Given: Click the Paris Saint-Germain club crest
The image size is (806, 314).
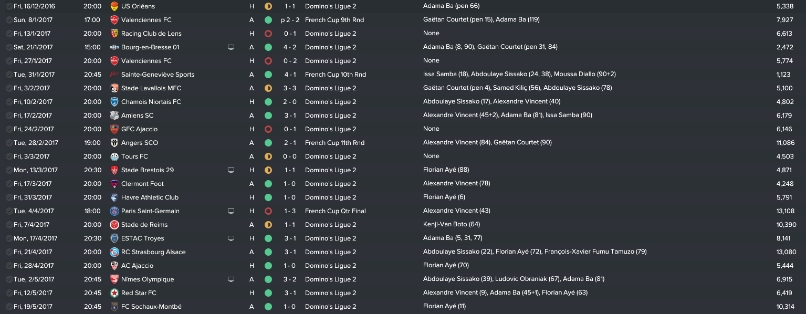Looking at the screenshot, I should pyautogui.click(x=114, y=211).
